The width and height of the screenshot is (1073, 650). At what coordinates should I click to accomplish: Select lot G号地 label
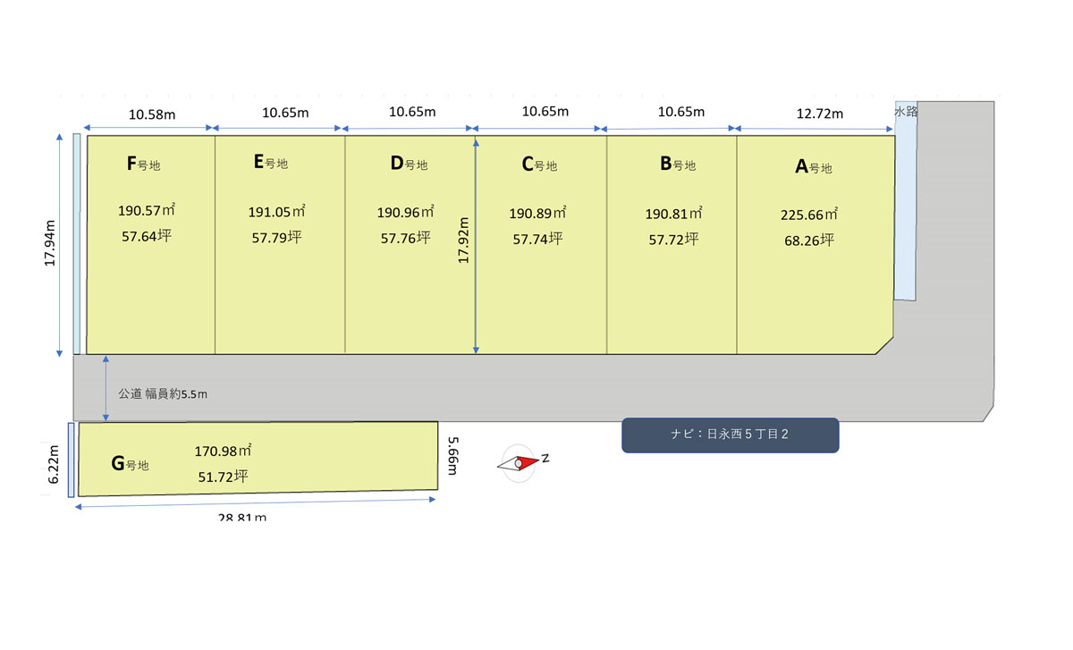(130, 463)
